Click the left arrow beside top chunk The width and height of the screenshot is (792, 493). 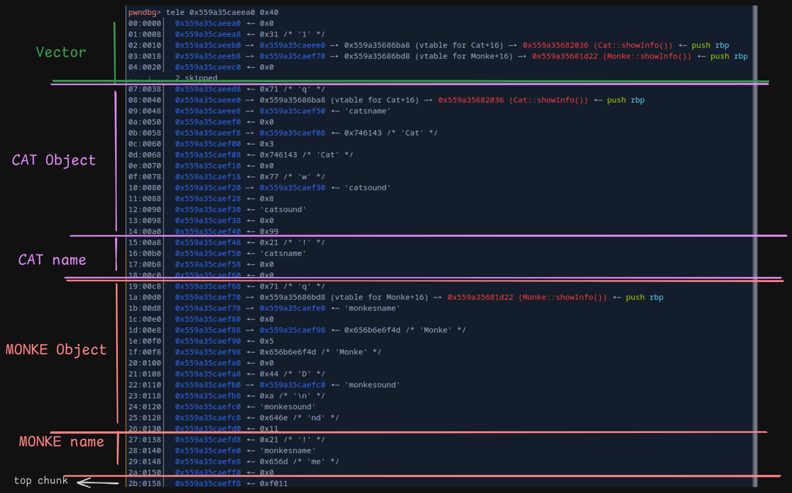pyautogui.click(x=96, y=483)
